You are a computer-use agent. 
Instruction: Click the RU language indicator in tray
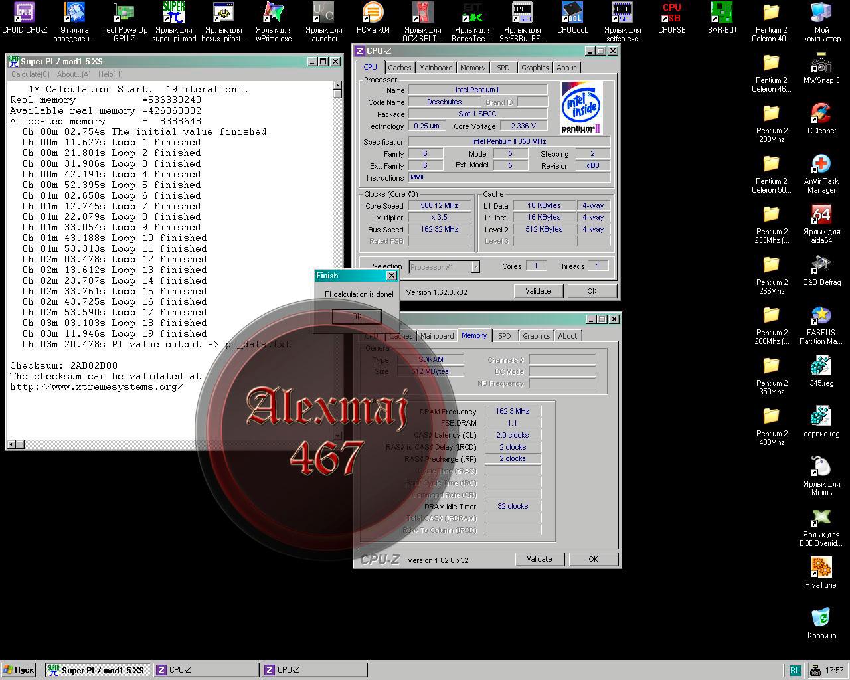[x=795, y=671]
